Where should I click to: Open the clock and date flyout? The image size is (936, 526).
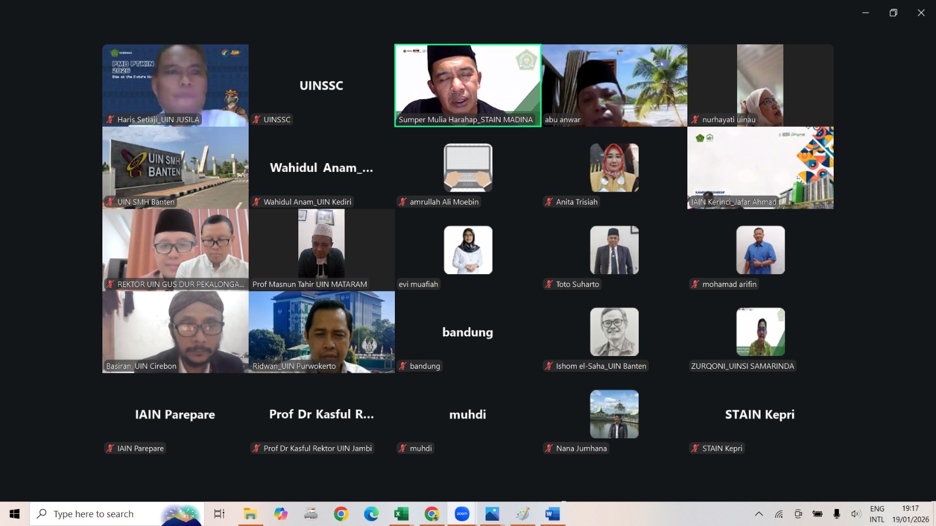pos(910,514)
